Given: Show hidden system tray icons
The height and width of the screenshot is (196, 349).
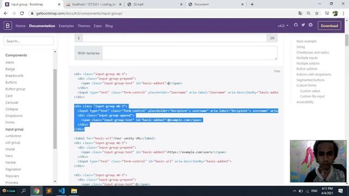Looking at the screenshot, I should 294,191.
